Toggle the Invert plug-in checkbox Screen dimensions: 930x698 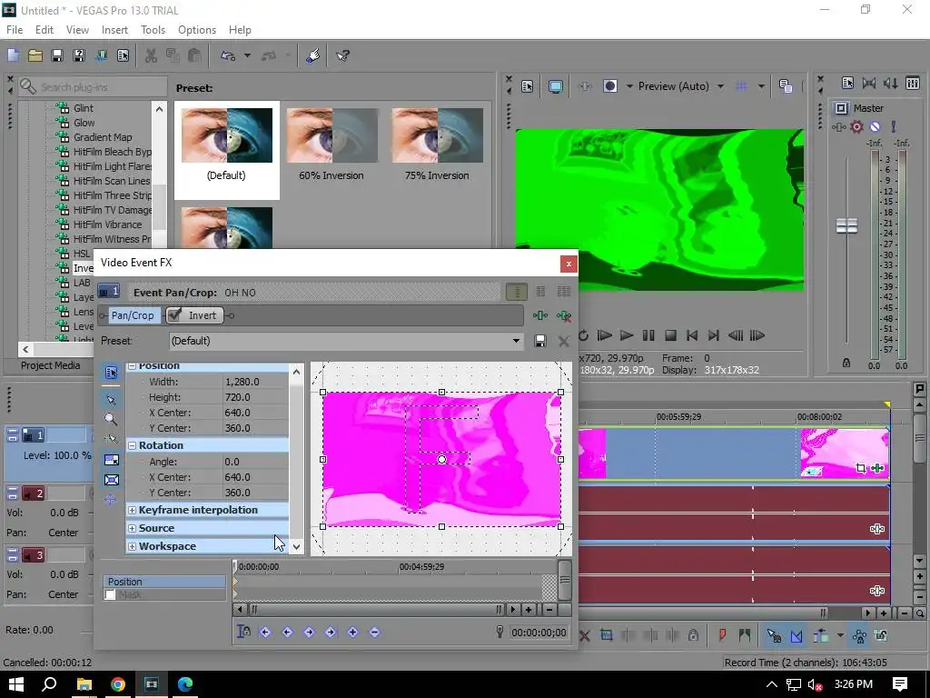click(174, 315)
